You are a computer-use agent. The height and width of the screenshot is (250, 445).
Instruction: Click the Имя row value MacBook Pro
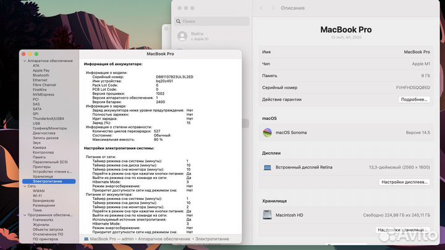417,52
